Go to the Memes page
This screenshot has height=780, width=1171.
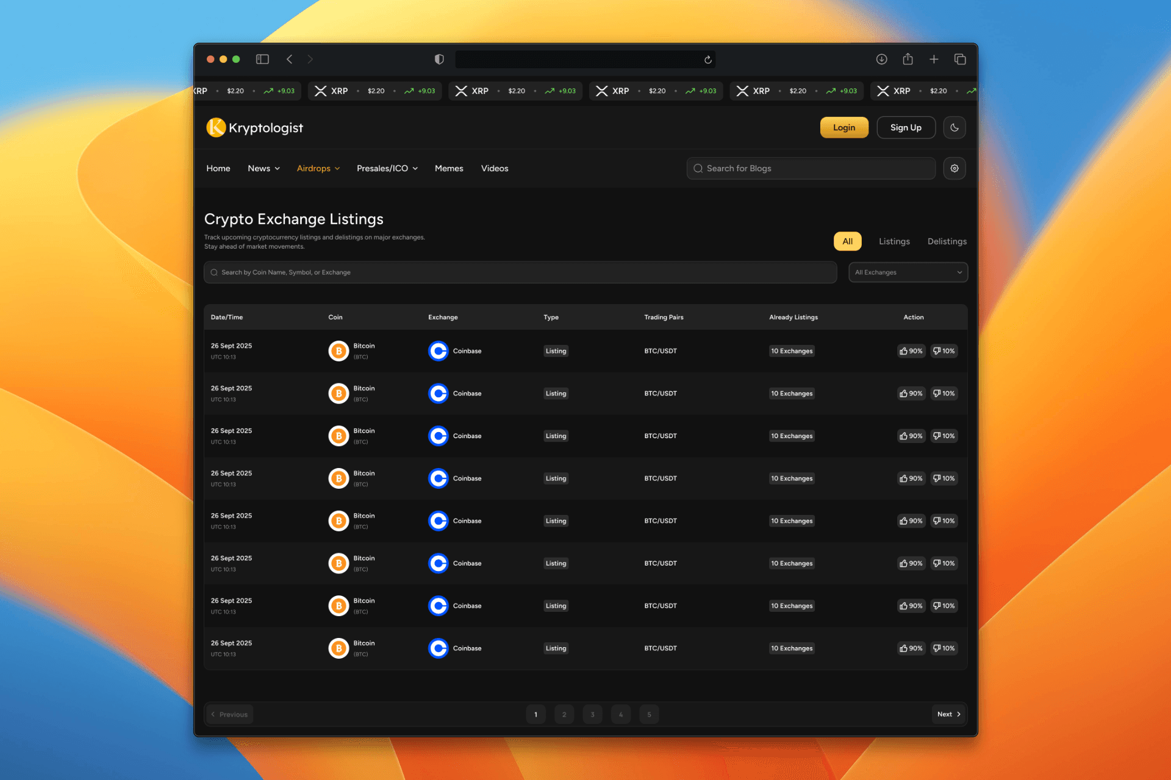449,168
